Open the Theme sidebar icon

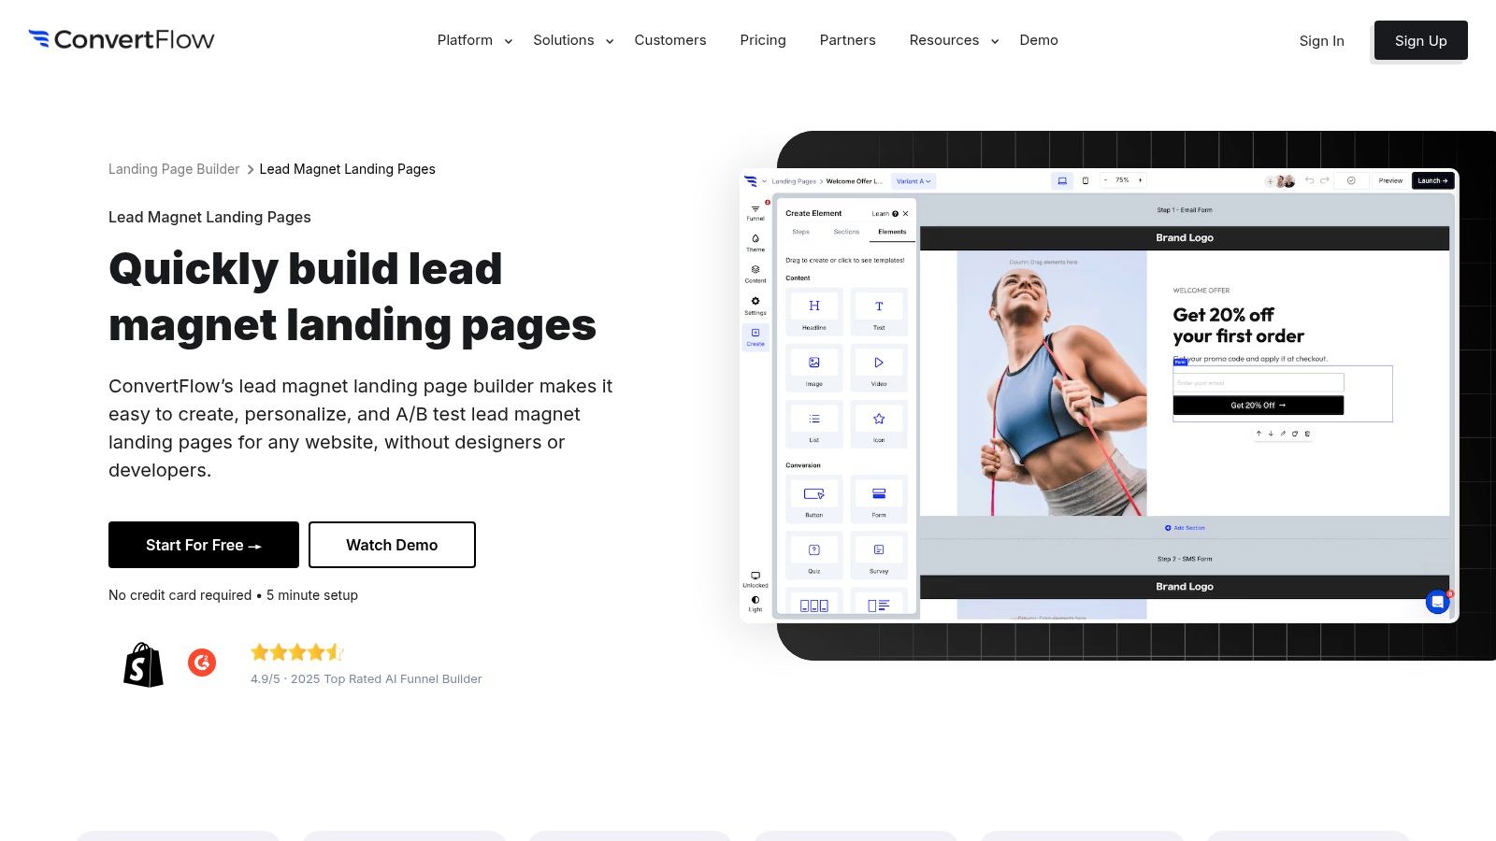(x=755, y=240)
